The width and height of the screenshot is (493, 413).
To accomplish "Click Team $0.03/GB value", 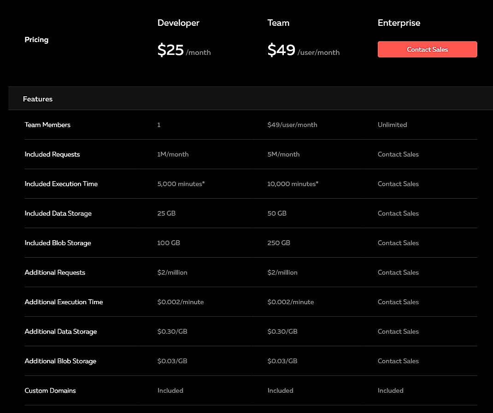I will click(282, 361).
